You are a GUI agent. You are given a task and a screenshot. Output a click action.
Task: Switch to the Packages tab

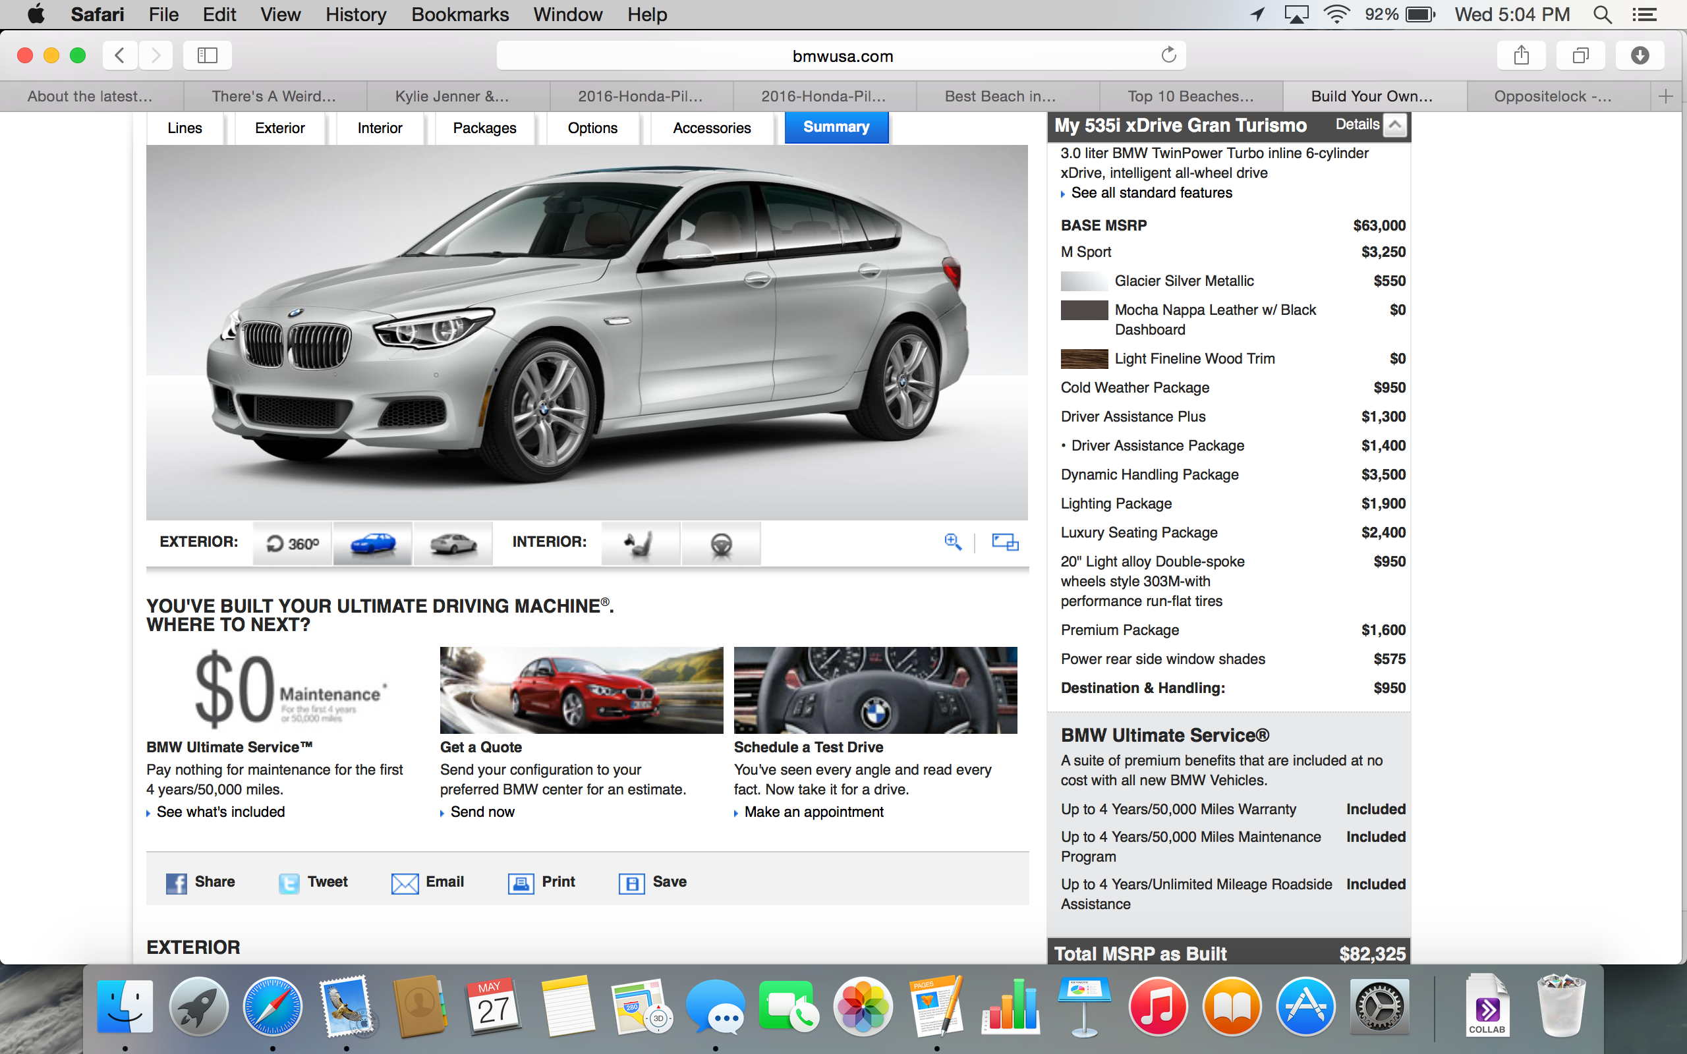tap(484, 128)
